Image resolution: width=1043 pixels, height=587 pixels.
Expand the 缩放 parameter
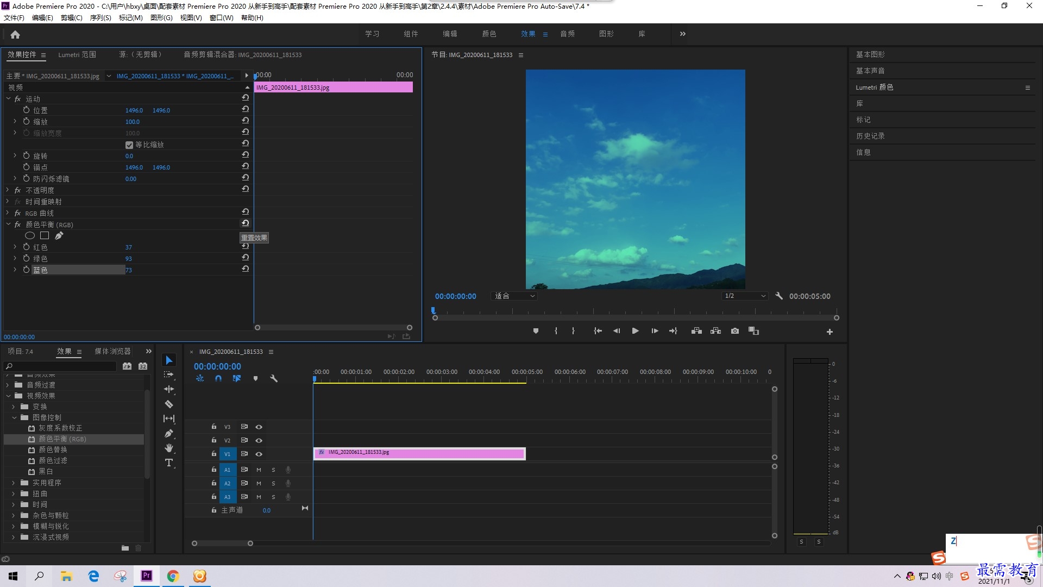(x=15, y=121)
